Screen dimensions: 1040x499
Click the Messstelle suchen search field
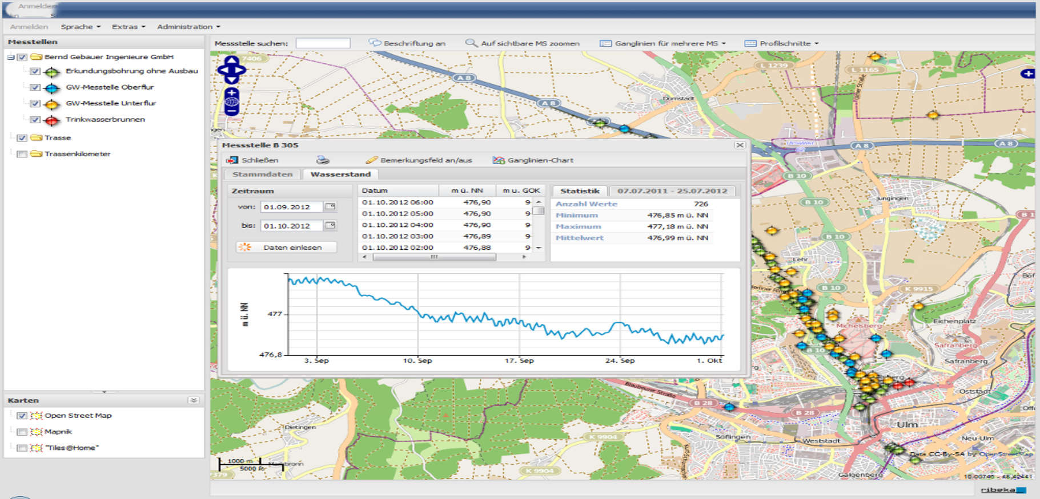[323, 43]
